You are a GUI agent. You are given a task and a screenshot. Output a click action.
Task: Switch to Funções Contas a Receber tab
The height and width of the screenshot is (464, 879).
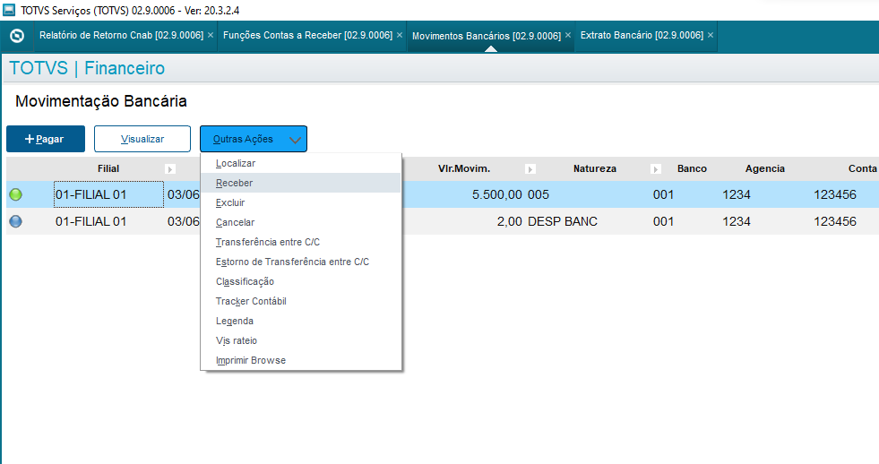click(x=307, y=35)
